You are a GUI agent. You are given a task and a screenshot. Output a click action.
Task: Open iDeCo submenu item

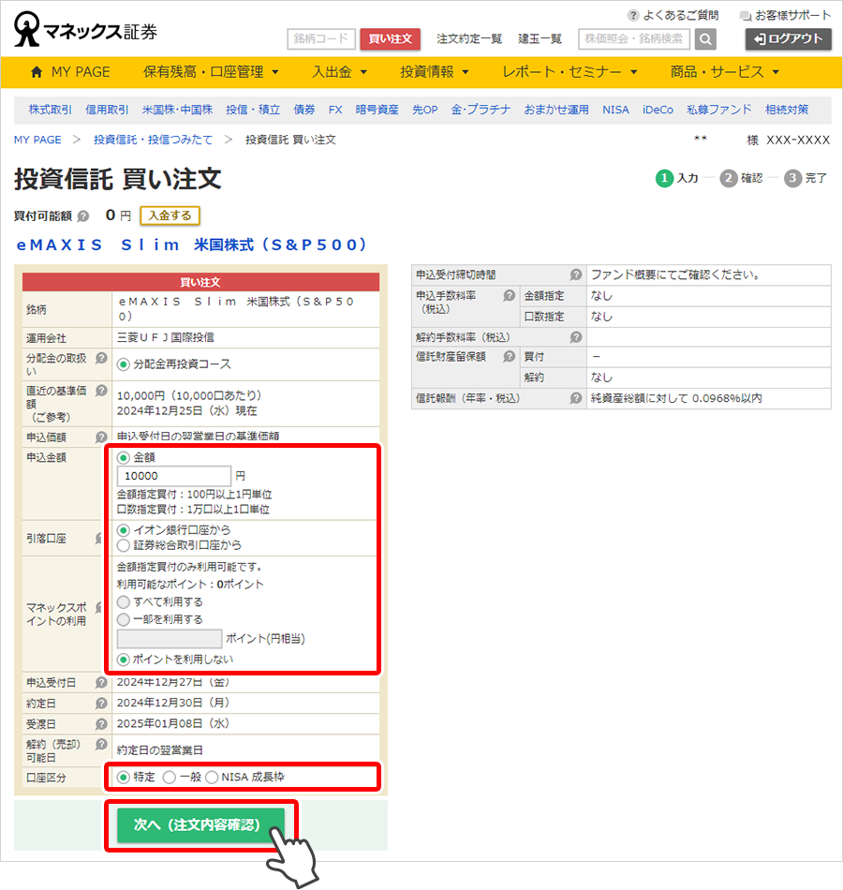coord(658,111)
